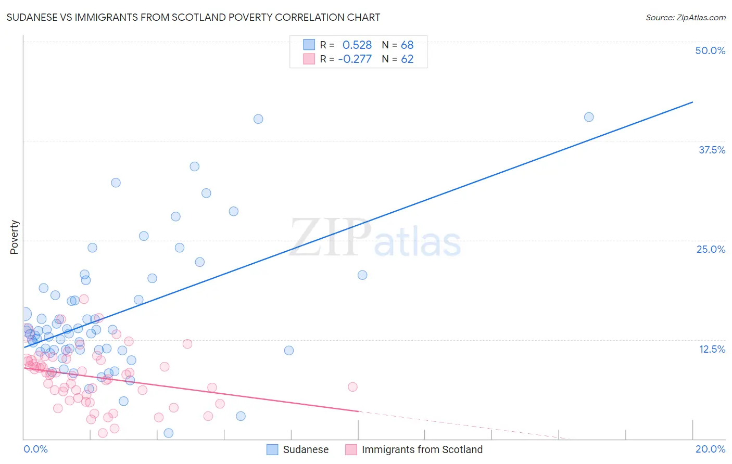Click the 25.0% y-axis tick label

(x=711, y=249)
